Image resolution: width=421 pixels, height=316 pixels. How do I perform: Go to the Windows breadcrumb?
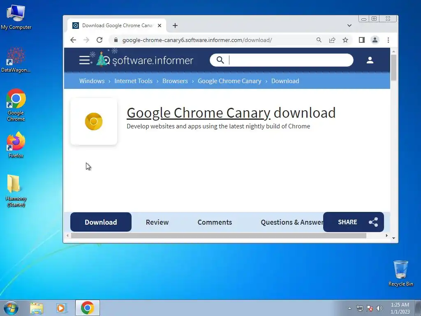(92, 81)
